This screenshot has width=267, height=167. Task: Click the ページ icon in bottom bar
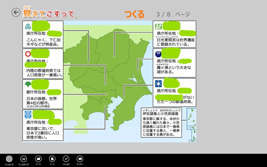52,159
